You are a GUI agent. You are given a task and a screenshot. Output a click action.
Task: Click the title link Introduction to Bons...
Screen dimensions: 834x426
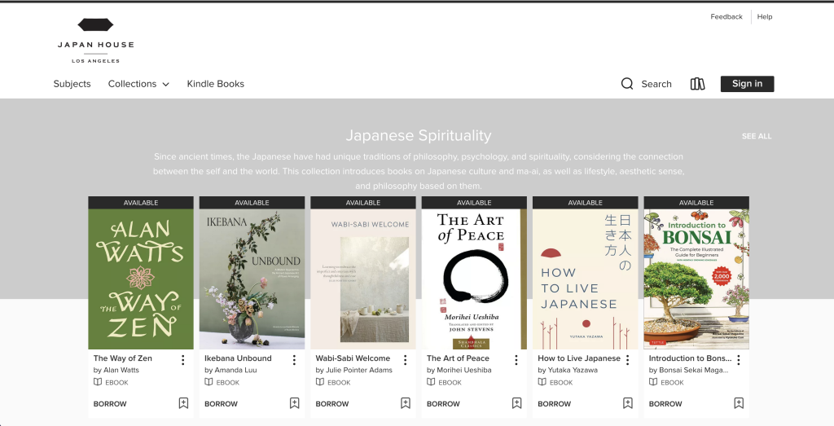[691, 358]
